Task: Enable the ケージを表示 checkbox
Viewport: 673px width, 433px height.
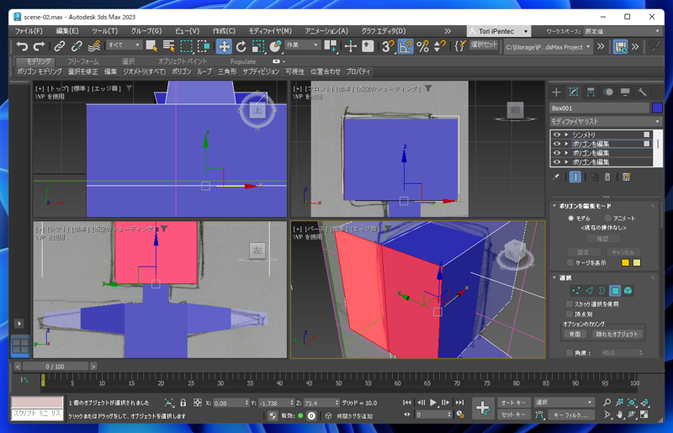Action: [570, 262]
